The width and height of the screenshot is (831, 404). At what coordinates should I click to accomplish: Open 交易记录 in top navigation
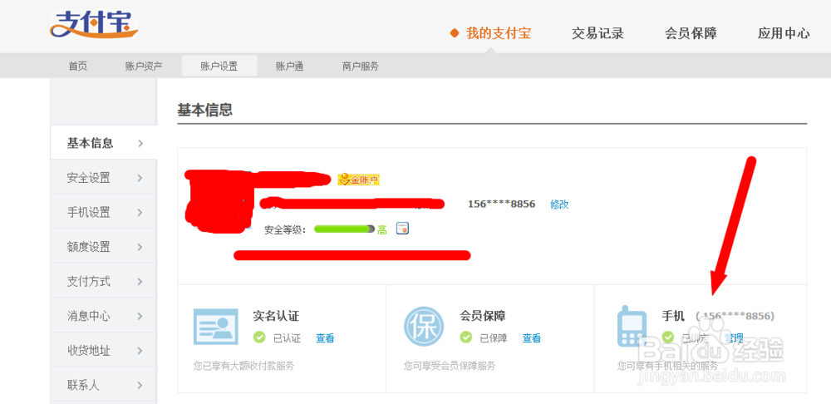click(597, 34)
